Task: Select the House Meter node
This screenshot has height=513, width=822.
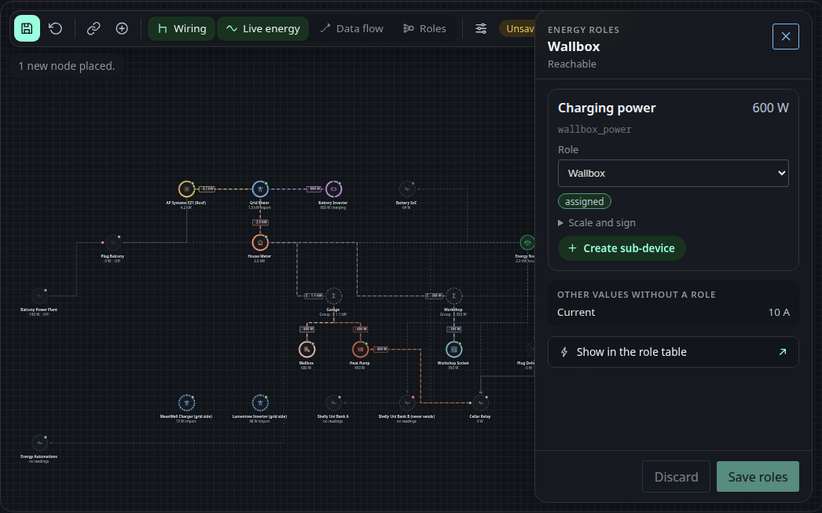Action: click(x=260, y=243)
